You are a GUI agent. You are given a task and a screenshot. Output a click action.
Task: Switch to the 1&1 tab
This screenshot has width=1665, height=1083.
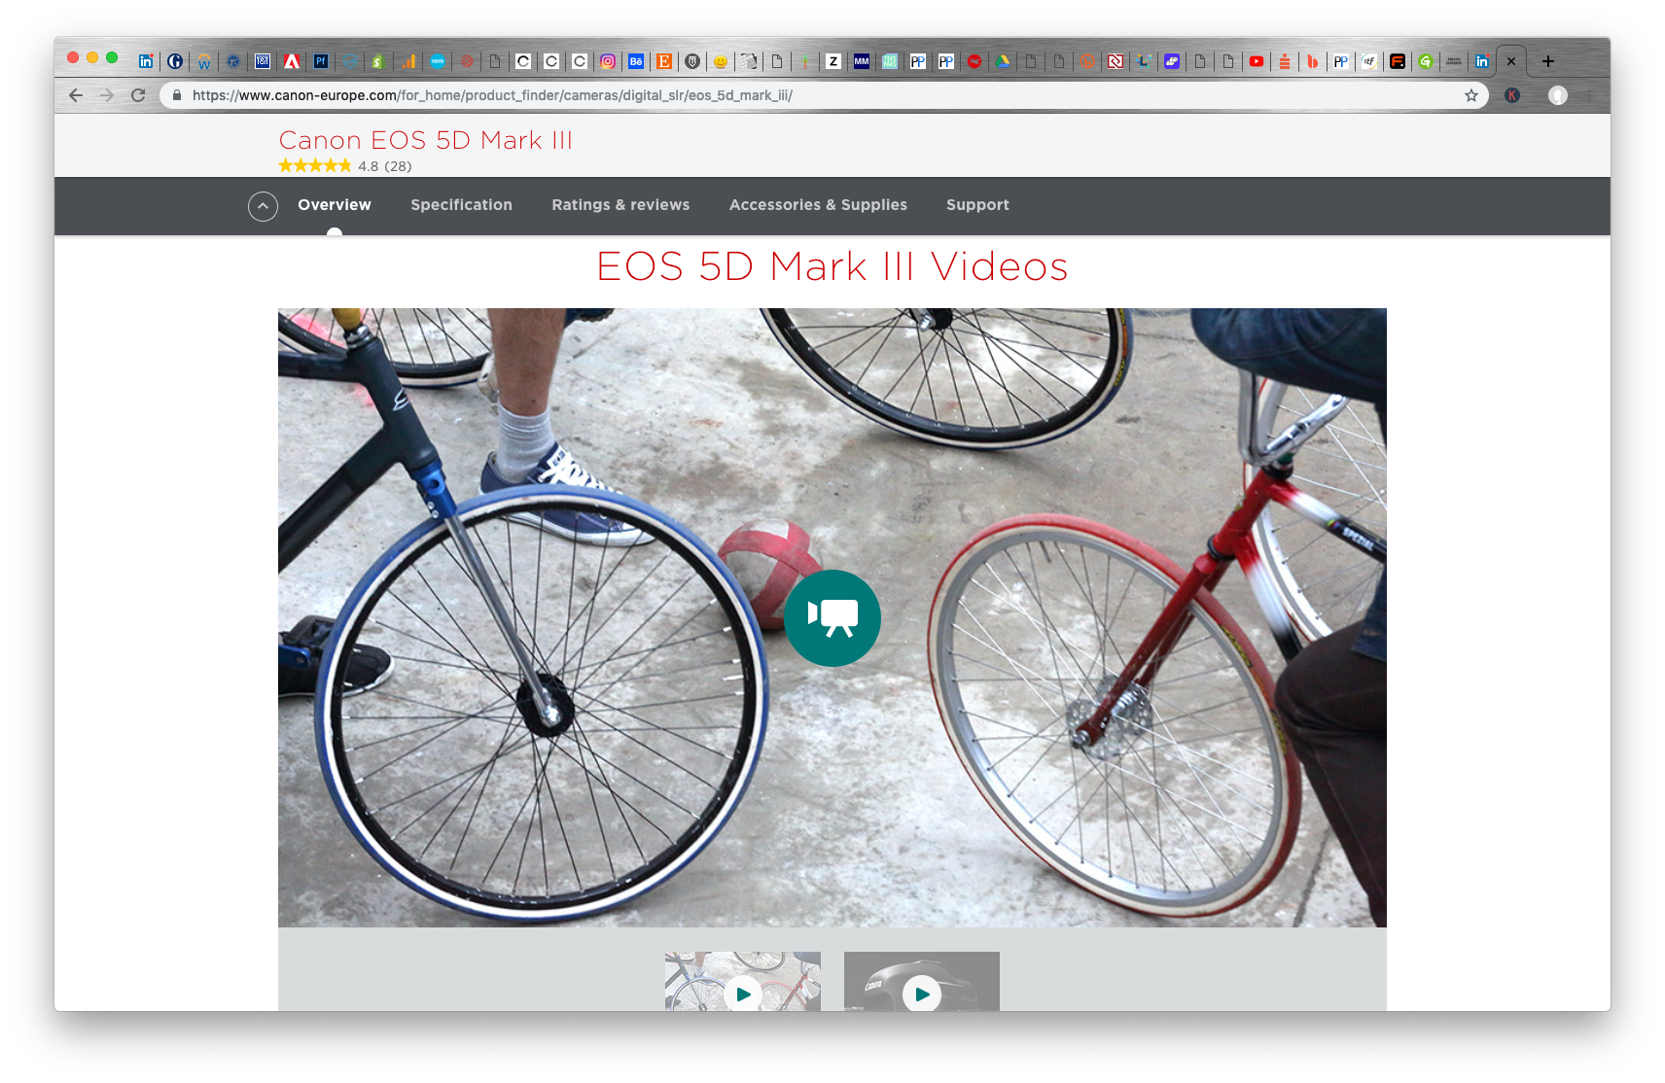(263, 61)
